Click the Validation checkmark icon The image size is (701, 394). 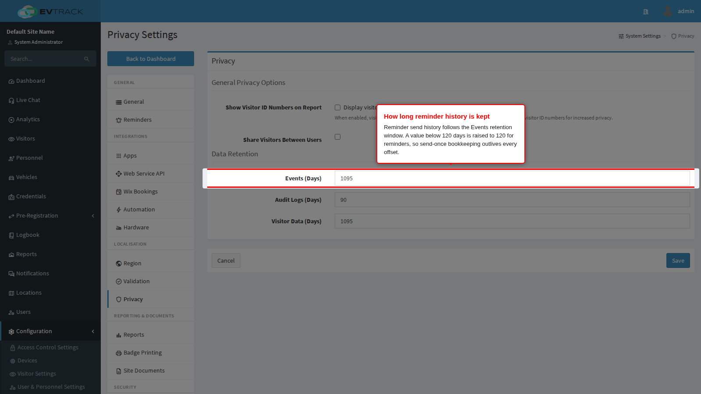point(119,281)
